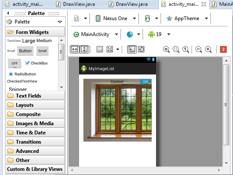Select the Button widget in Form Widgets
This screenshot has width=233, height=175.
pos(25,51)
